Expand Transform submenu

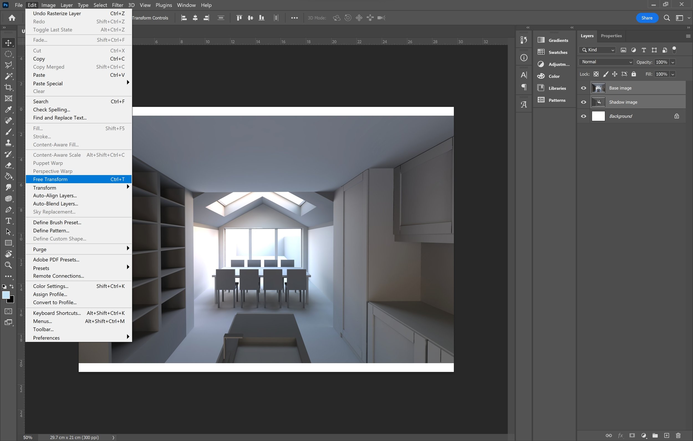click(78, 188)
